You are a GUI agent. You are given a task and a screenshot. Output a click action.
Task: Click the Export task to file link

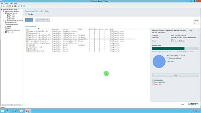click(x=160, y=82)
